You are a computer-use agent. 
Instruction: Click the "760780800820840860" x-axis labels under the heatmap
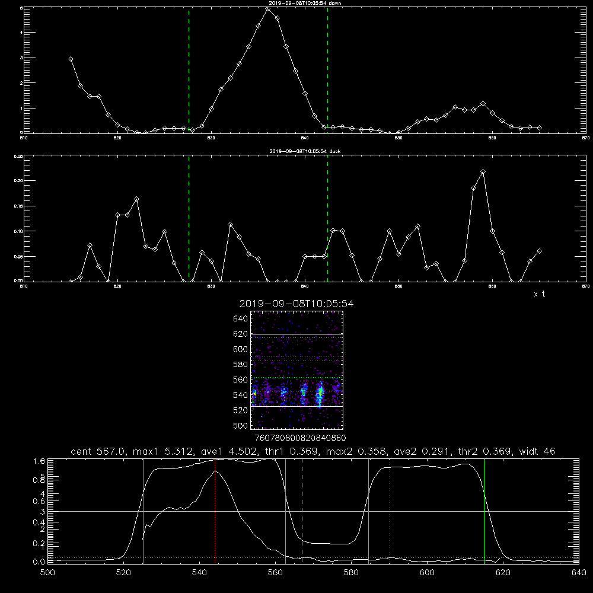pos(301,438)
